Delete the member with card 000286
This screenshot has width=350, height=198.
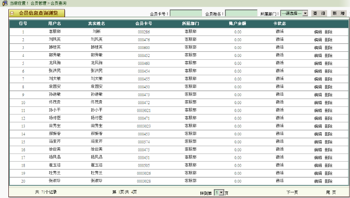(x=329, y=32)
